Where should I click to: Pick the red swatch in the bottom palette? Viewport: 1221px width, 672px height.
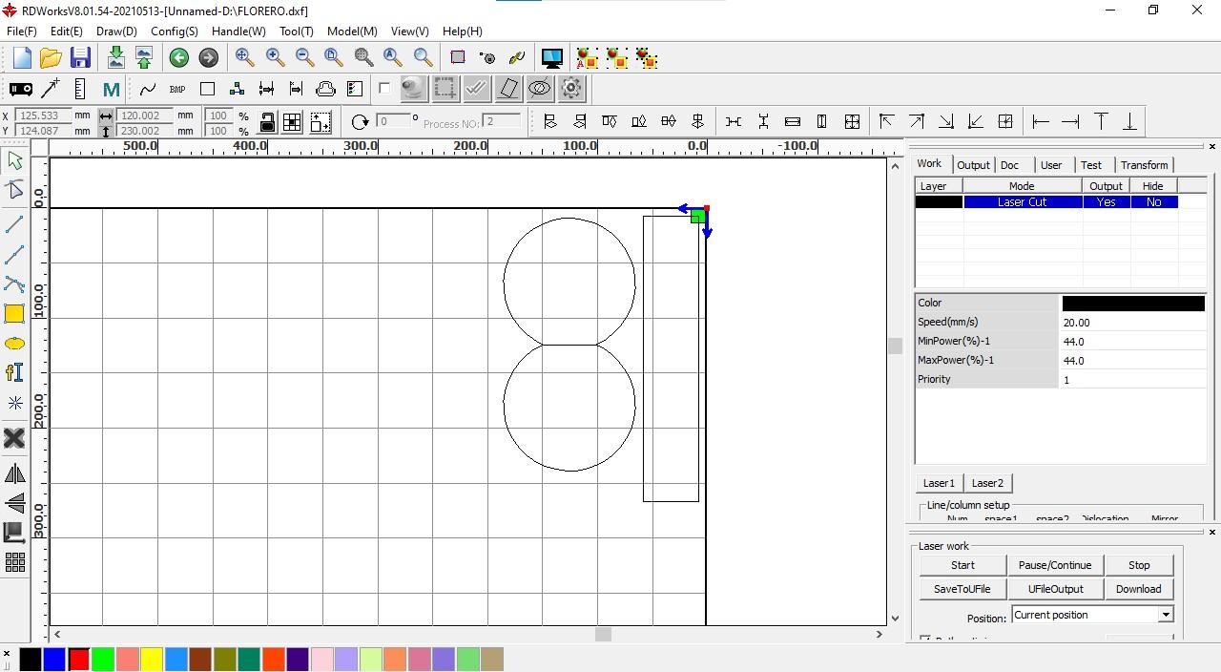coord(78,659)
